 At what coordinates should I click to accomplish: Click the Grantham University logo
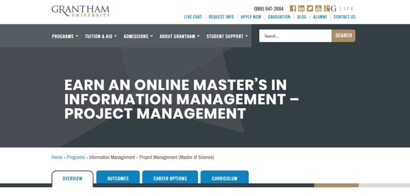pos(81,11)
